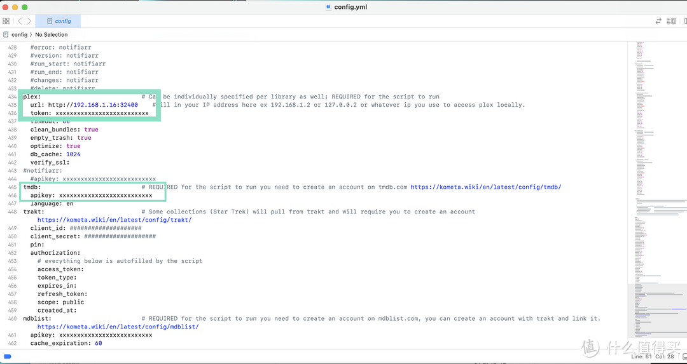687x364 pixels.
Task: Open the related items grid menu
Action: tap(6, 21)
